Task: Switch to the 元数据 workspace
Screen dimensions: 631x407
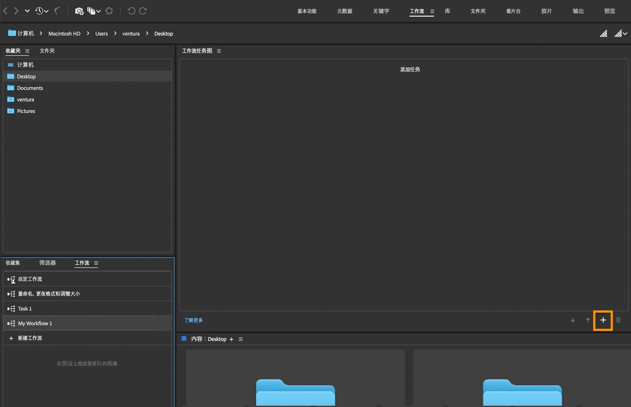Action: pos(344,11)
